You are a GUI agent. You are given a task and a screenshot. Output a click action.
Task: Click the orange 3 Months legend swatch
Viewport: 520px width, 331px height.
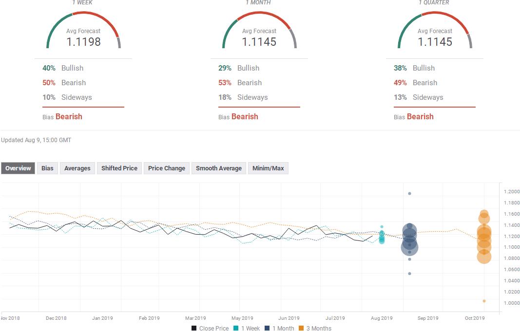(x=302, y=328)
